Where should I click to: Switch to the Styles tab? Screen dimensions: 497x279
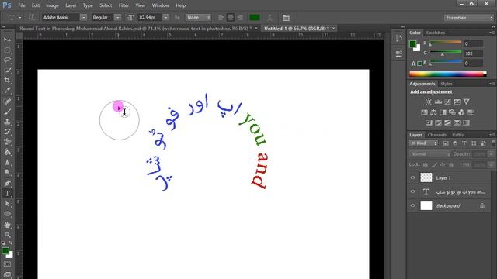tap(447, 84)
